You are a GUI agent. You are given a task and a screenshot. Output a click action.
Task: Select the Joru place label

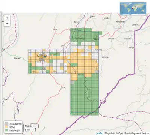(63, 87)
